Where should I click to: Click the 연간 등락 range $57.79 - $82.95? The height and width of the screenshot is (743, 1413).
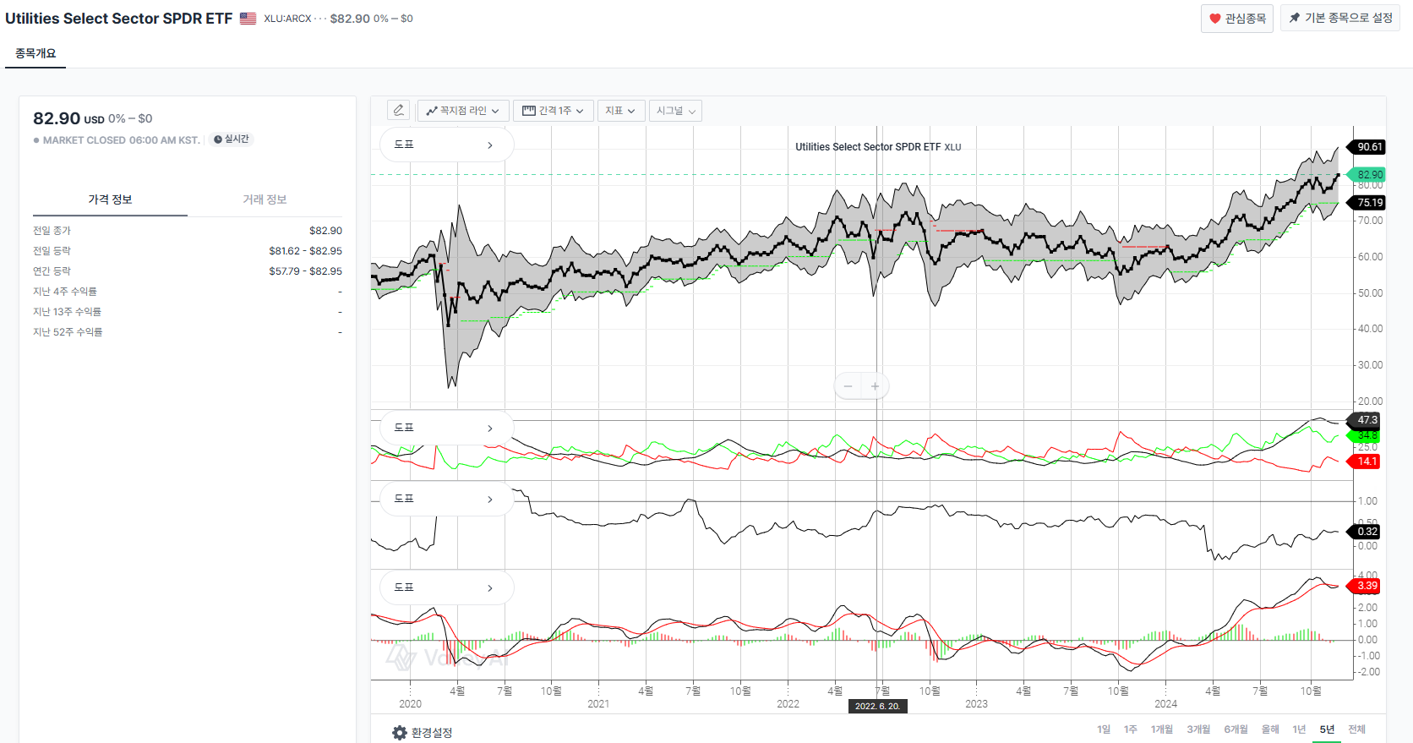pyautogui.click(x=306, y=271)
